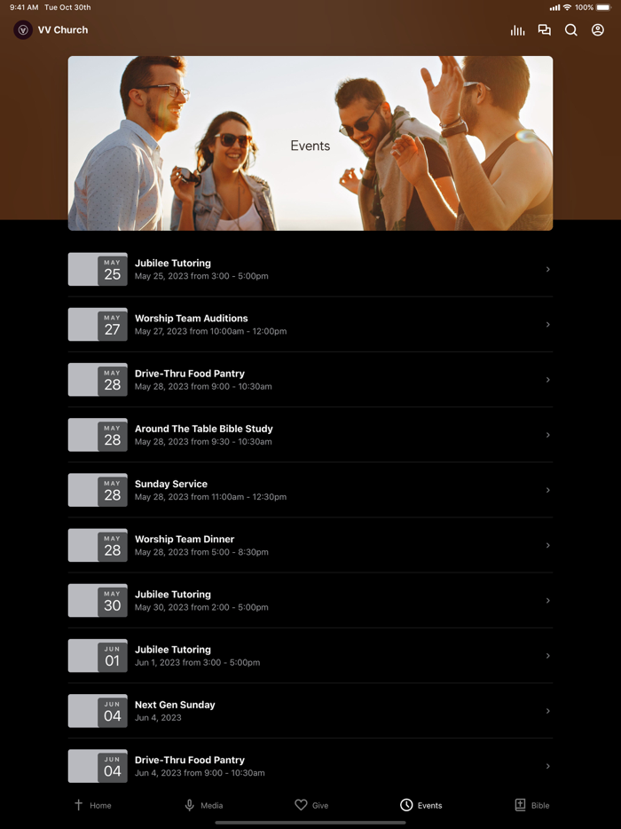Tap the Home cross icon
621x829 pixels.
tap(78, 805)
